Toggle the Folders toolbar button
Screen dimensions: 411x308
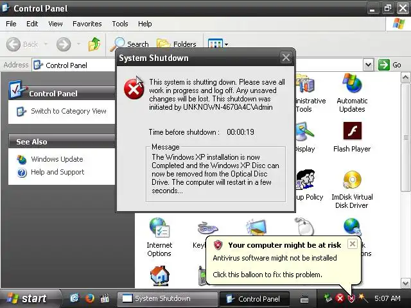click(176, 44)
